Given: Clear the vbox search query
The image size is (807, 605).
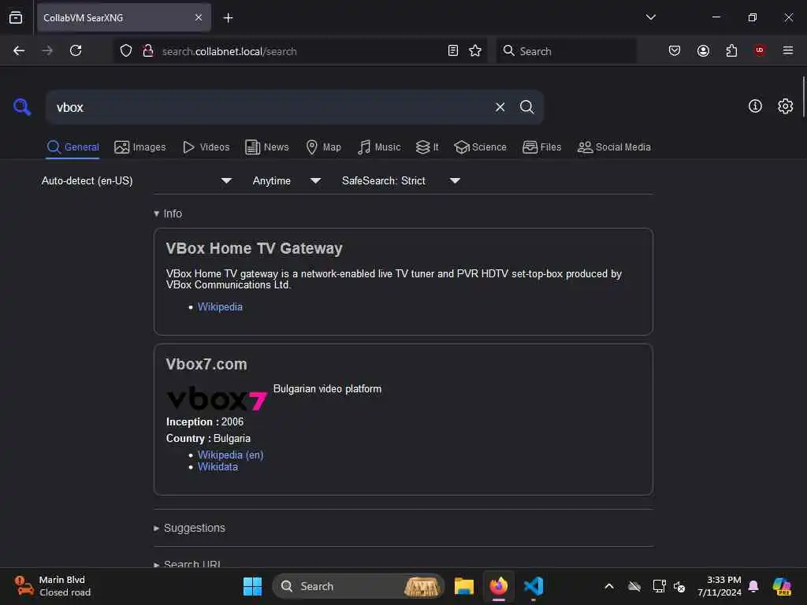Looking at the screenshot, I should click(500, 107).
